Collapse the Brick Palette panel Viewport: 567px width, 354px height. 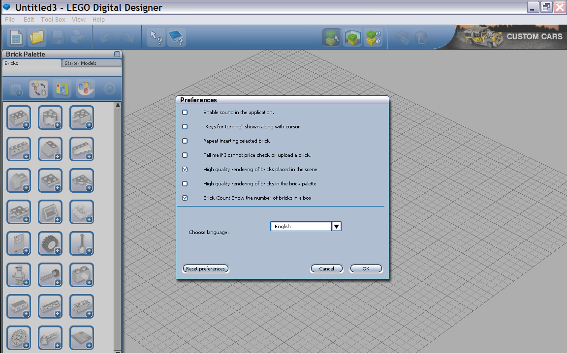click(117, 54)
